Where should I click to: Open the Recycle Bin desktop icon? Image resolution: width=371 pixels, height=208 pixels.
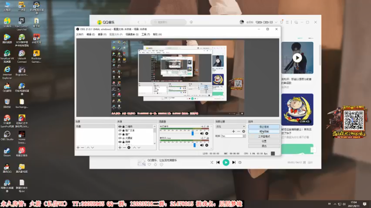point(7,104)
